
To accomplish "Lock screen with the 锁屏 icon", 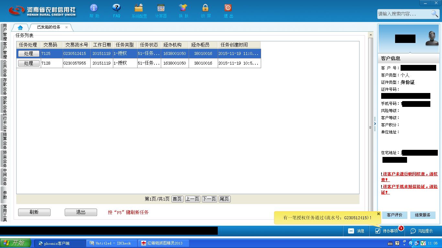I will pyautogui.click(x=205, y=8).
